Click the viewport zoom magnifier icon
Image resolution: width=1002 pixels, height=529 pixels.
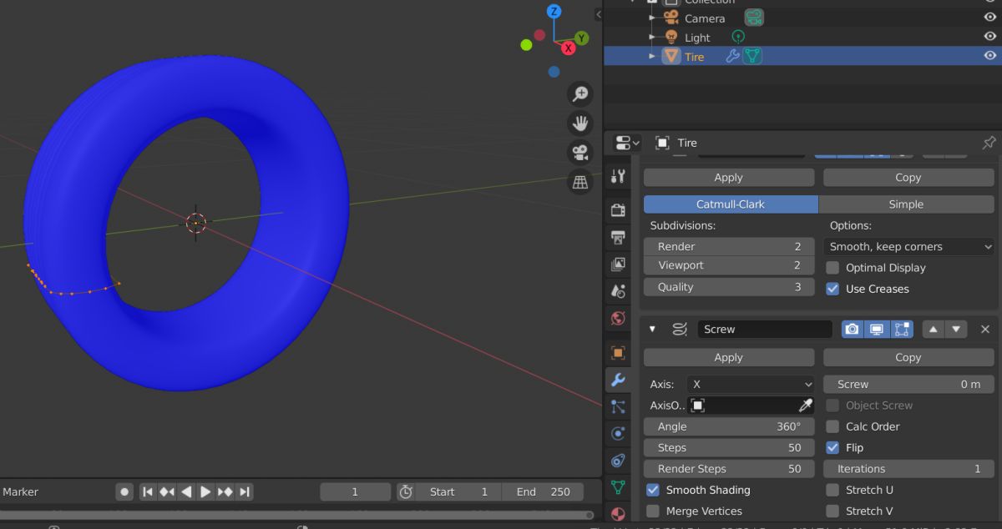(580, 94)
